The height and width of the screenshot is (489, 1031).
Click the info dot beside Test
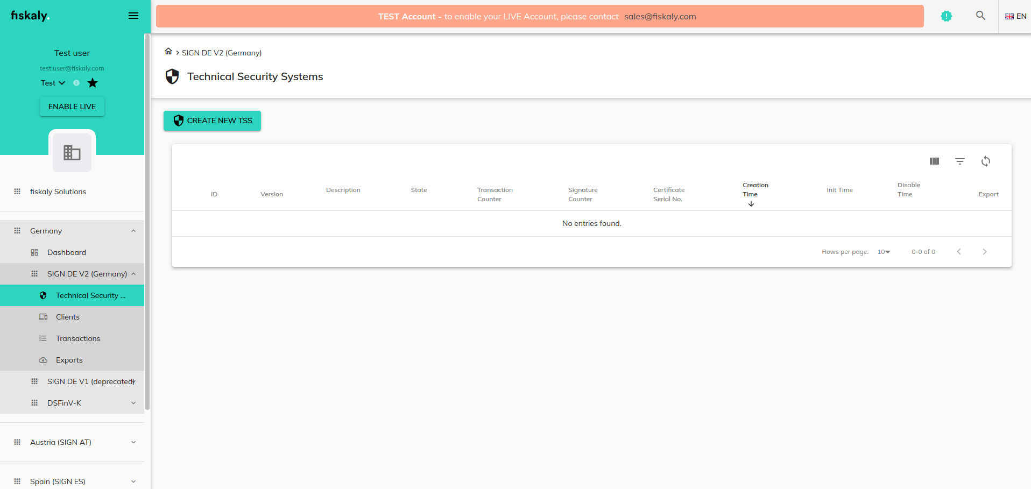(x=76, y=83)
